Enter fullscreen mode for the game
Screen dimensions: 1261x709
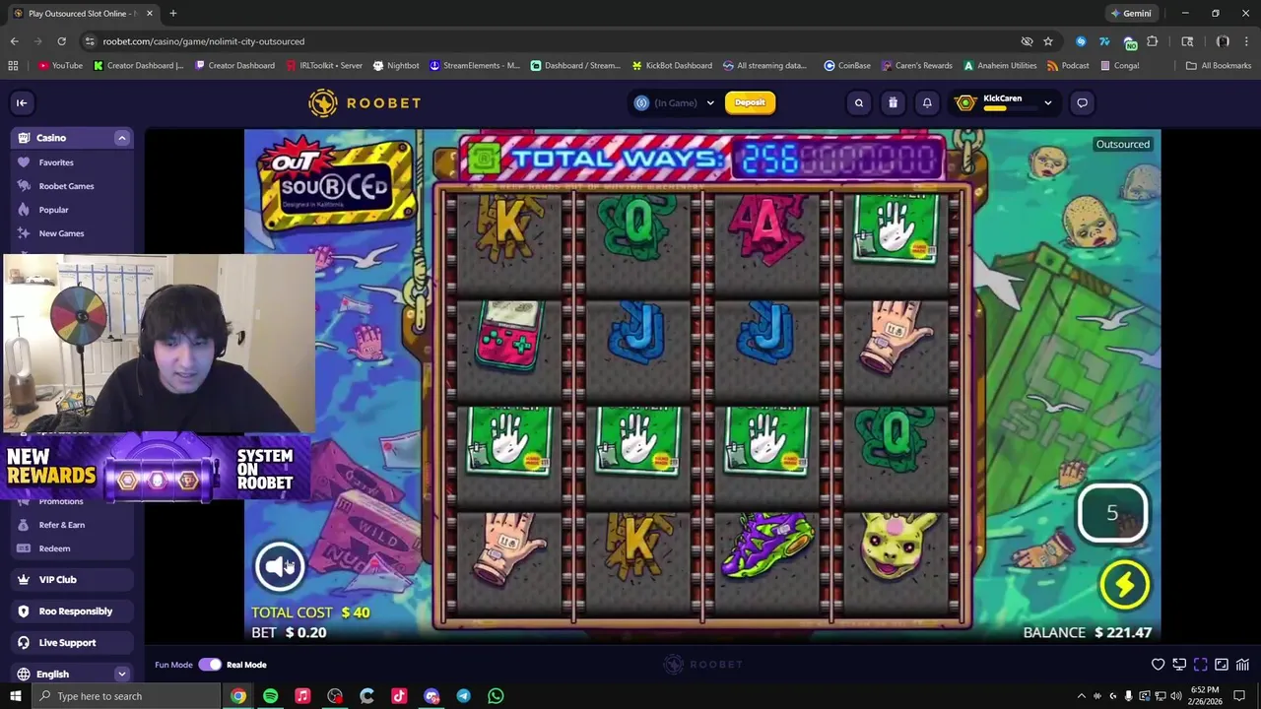[x=1200, y=665]
